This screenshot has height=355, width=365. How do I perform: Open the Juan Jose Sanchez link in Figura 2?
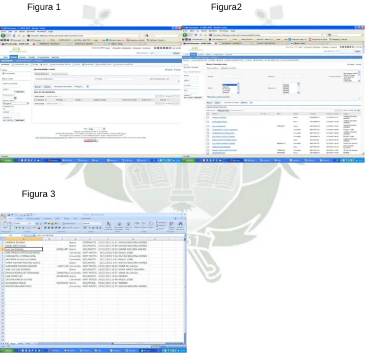[218, 126]
